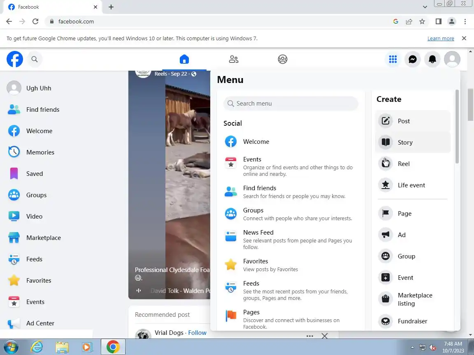Open Favorites in the Menu's Social list

(x=290, y=265)
